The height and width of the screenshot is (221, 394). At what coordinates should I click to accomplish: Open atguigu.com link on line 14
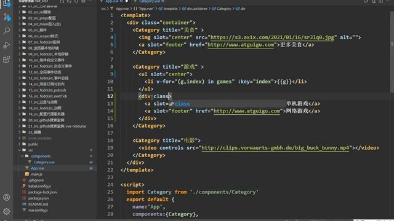(x=247, y=111)
